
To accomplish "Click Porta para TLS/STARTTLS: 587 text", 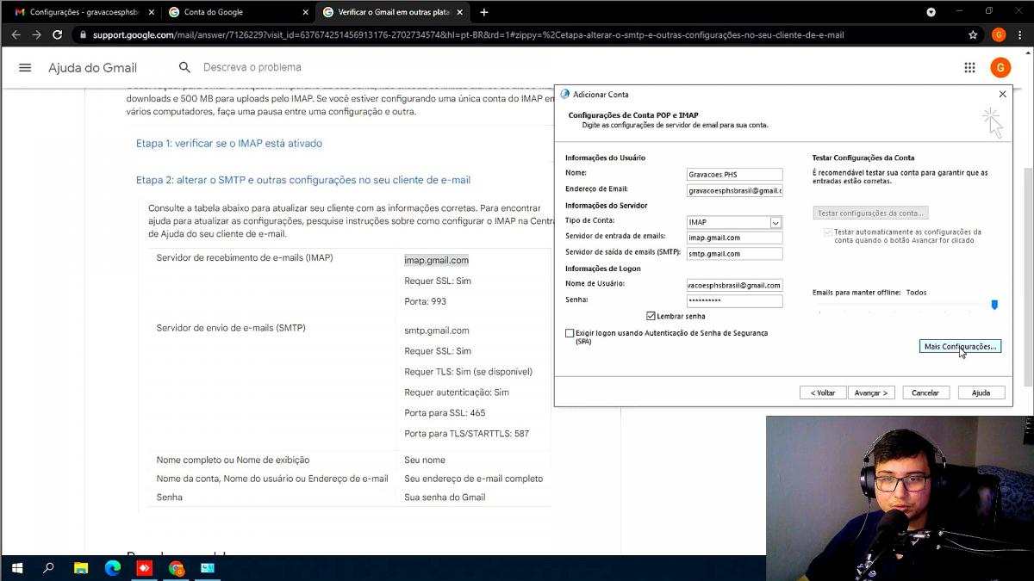I will pos(466,434).
